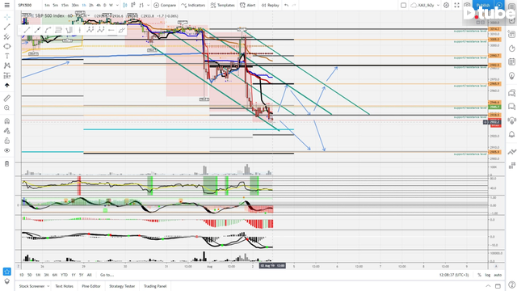Pick horizontal line in favorites toolbar

[x=111, y=31]
